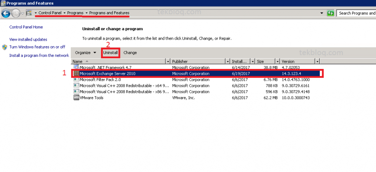This screenshot has height=172, width=376.
Task: Open the Publisher column filter dropdown
Action: pos(228,62)
